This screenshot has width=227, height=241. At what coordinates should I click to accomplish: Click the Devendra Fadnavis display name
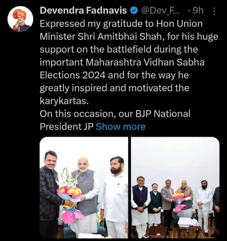83,11
